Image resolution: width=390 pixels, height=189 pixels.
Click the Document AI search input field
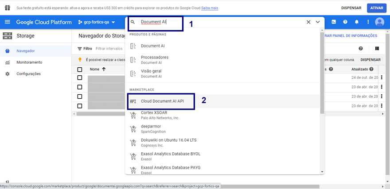(221, 22)
